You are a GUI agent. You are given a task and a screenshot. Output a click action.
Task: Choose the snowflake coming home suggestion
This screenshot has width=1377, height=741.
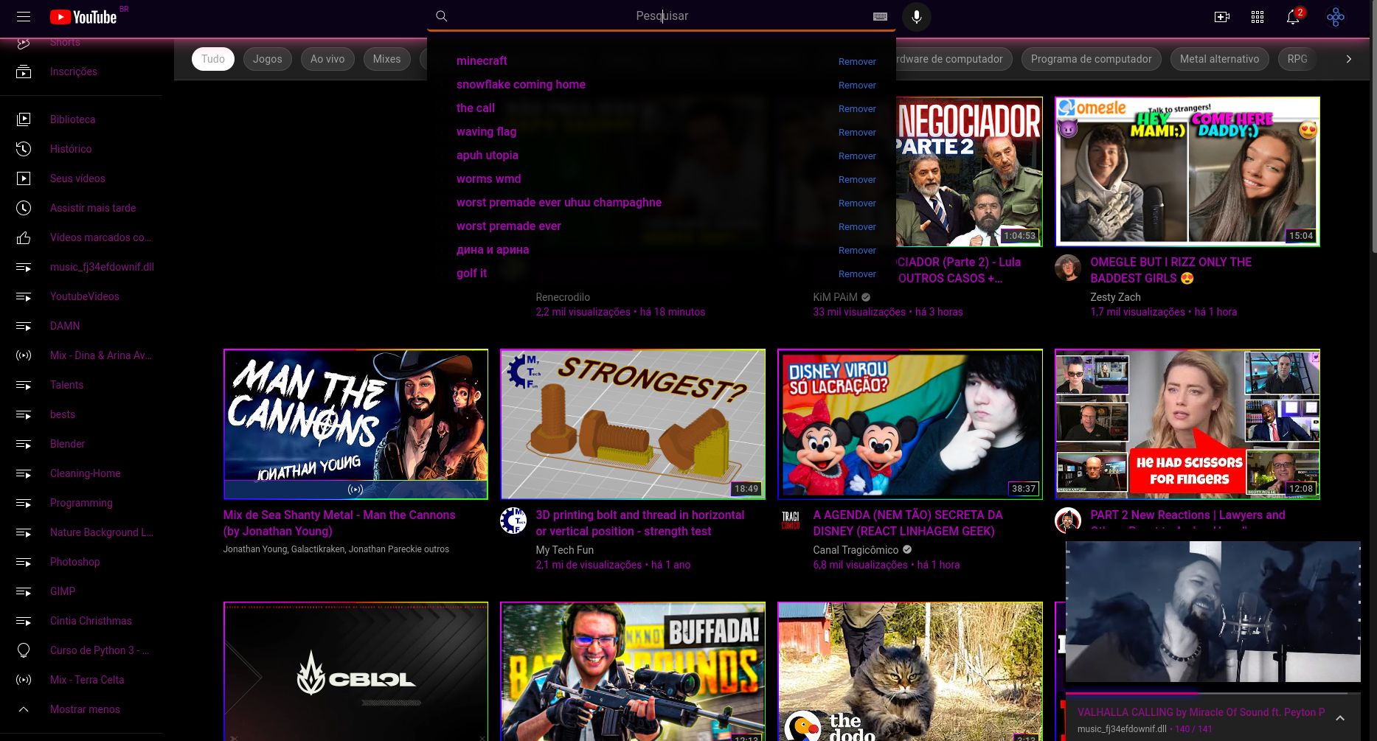pyautogui.click(x=521, y=84)
